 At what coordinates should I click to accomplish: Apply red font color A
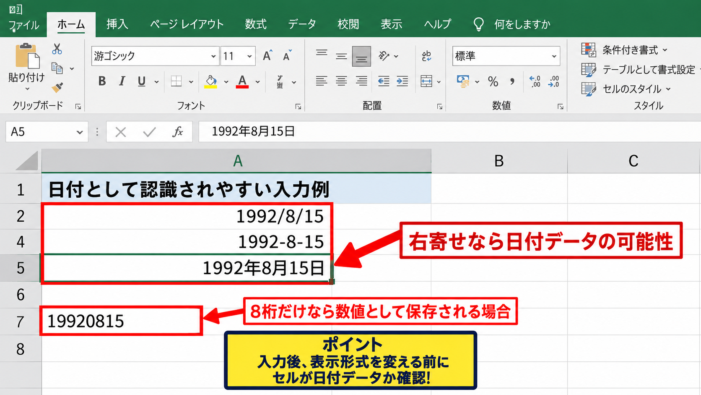242,81
